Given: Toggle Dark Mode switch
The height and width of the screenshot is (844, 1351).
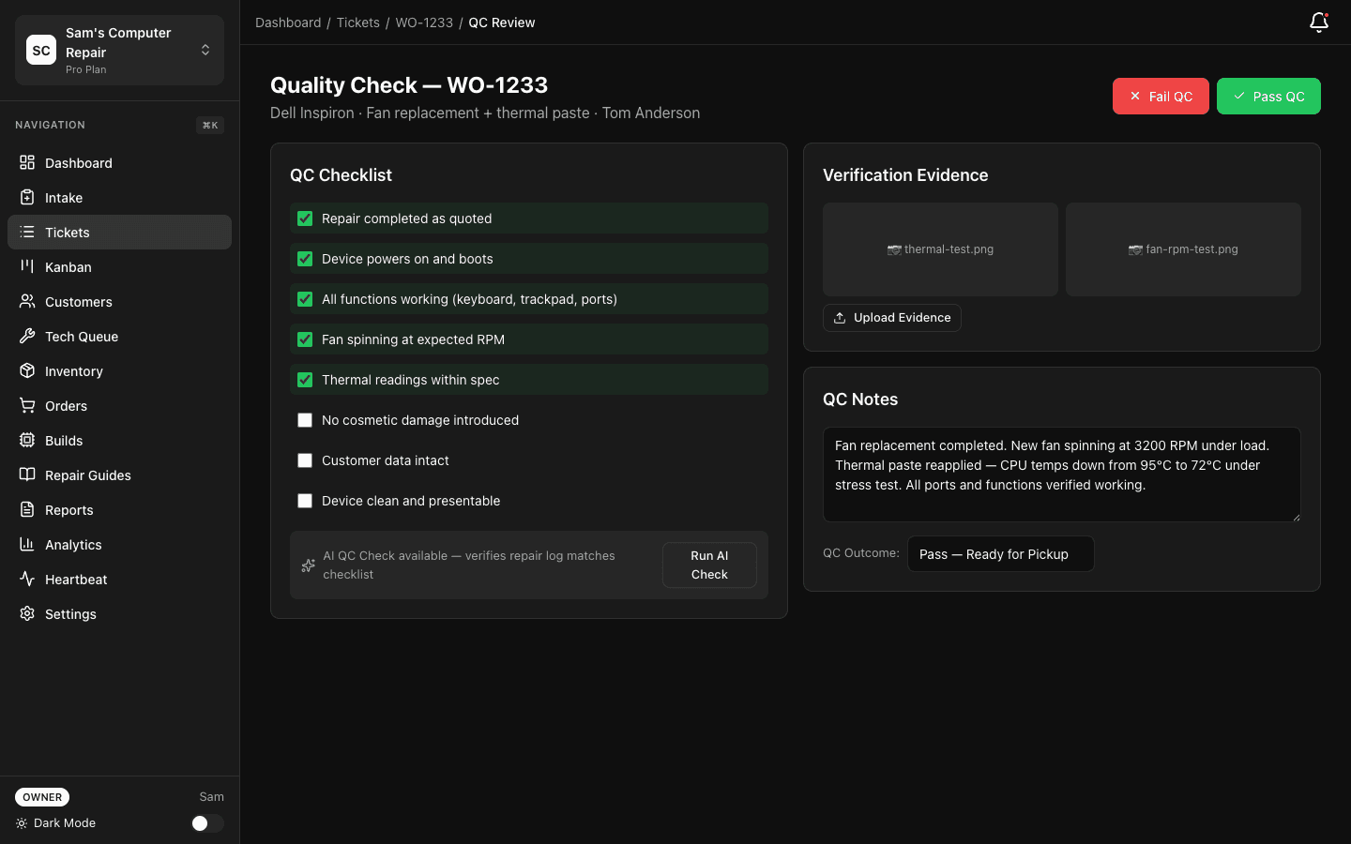Looking at the screenshot, I should [206, 823].
